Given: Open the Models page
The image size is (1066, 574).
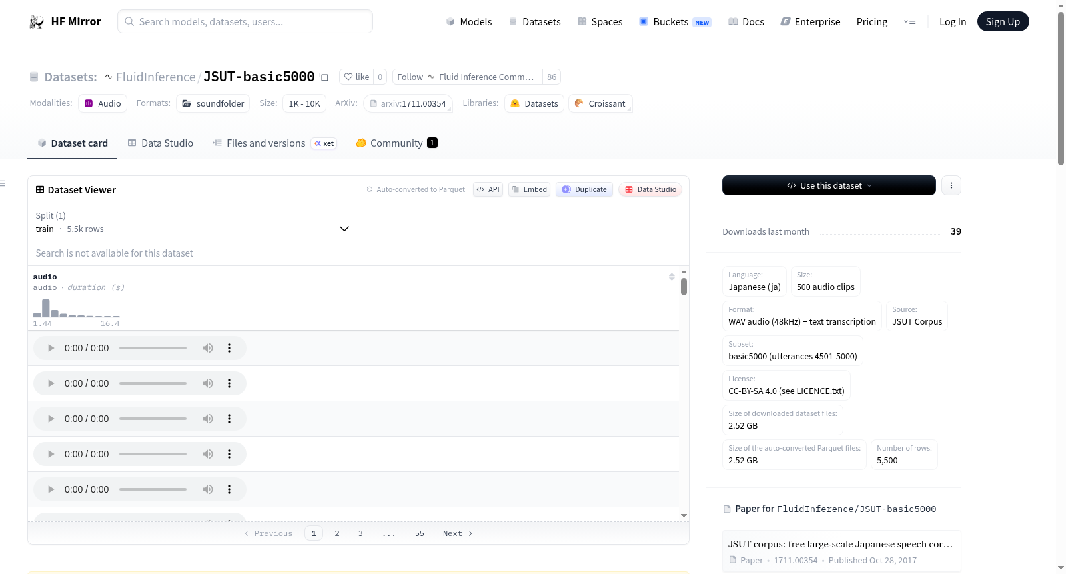Looking at the screenshot, I should click(469, 22).
